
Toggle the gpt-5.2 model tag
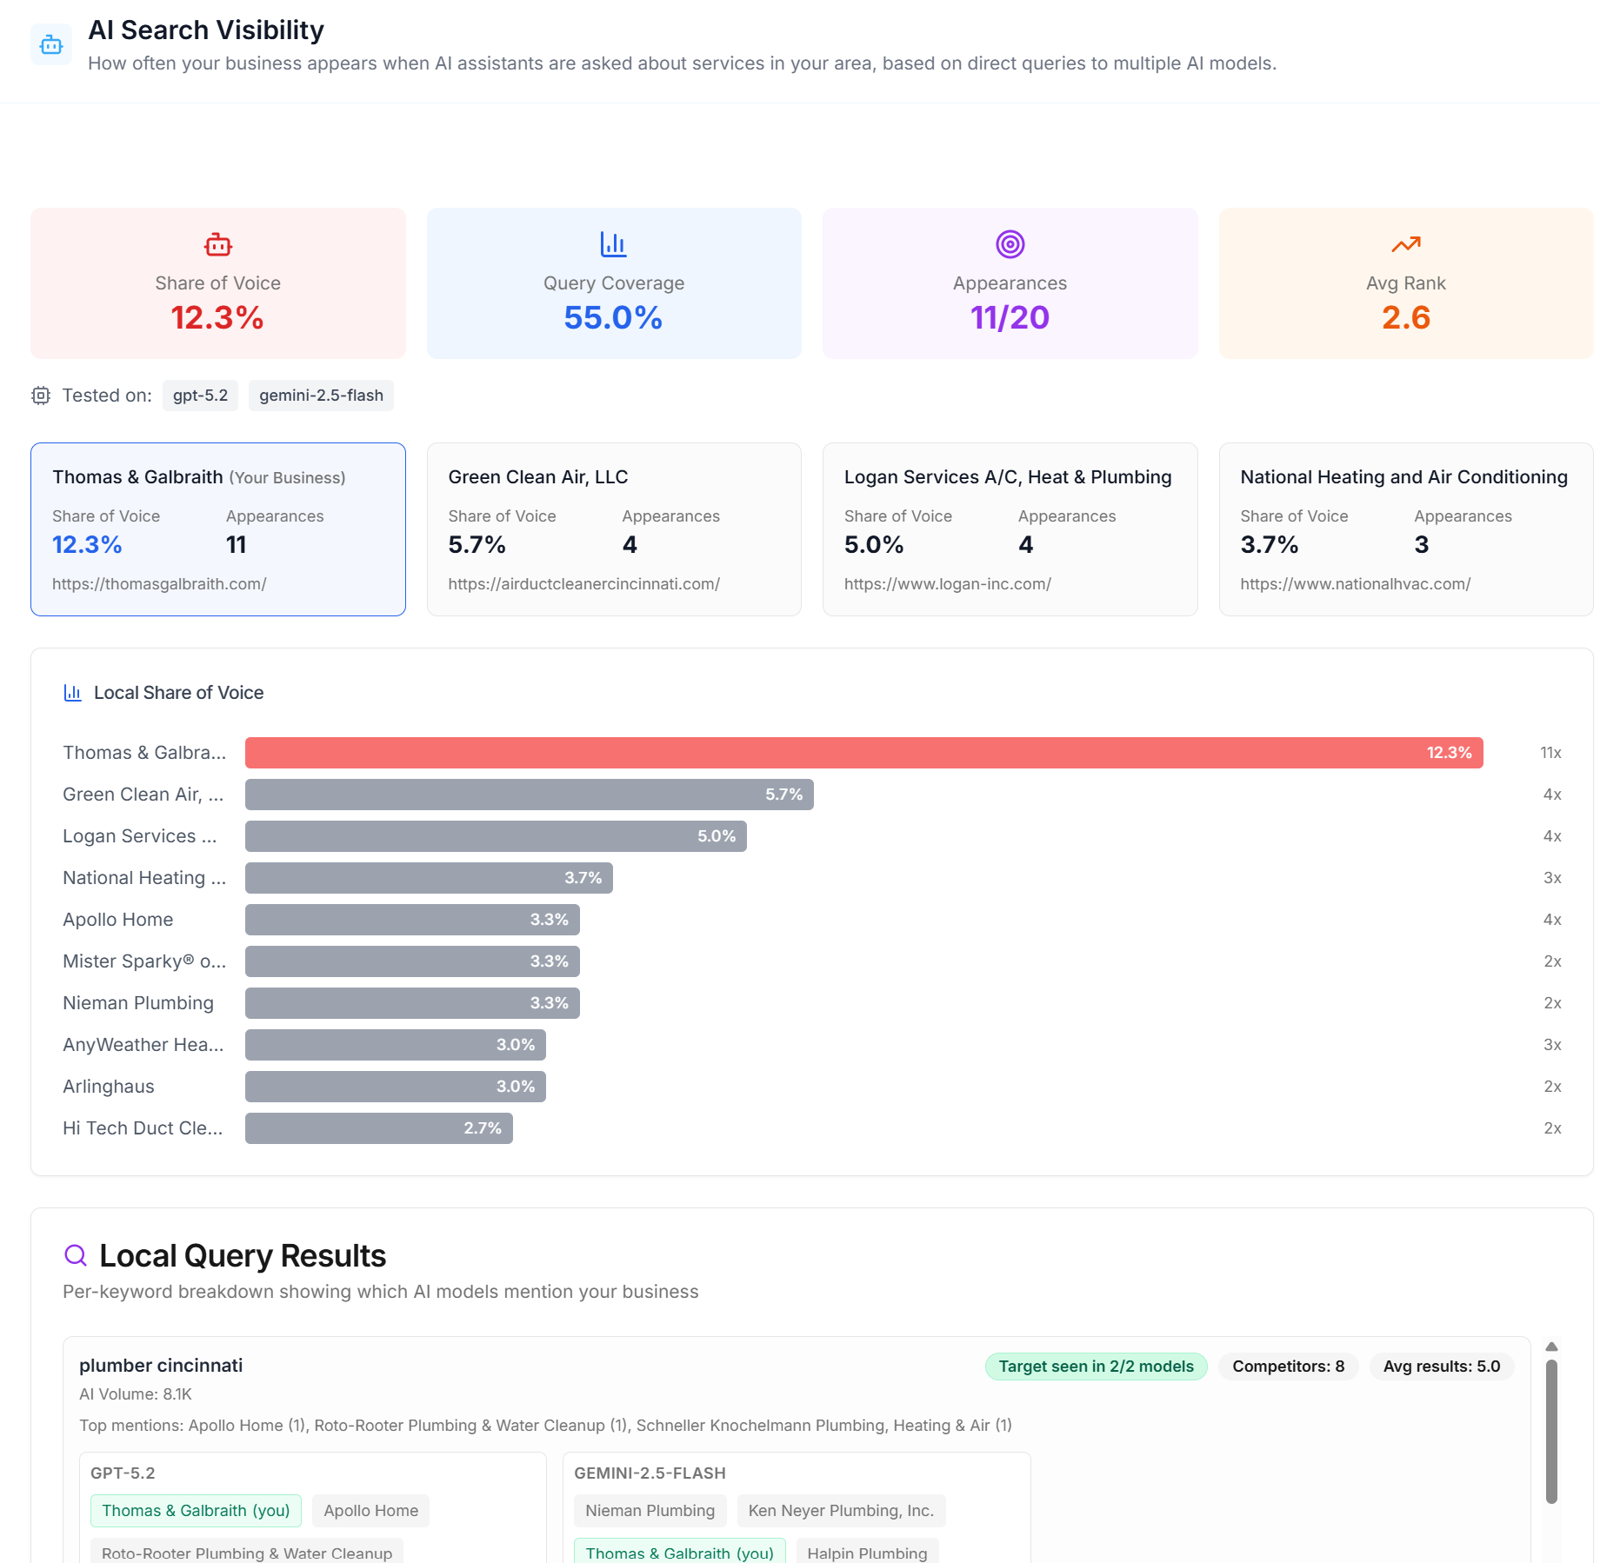click(x=200, y=396)
